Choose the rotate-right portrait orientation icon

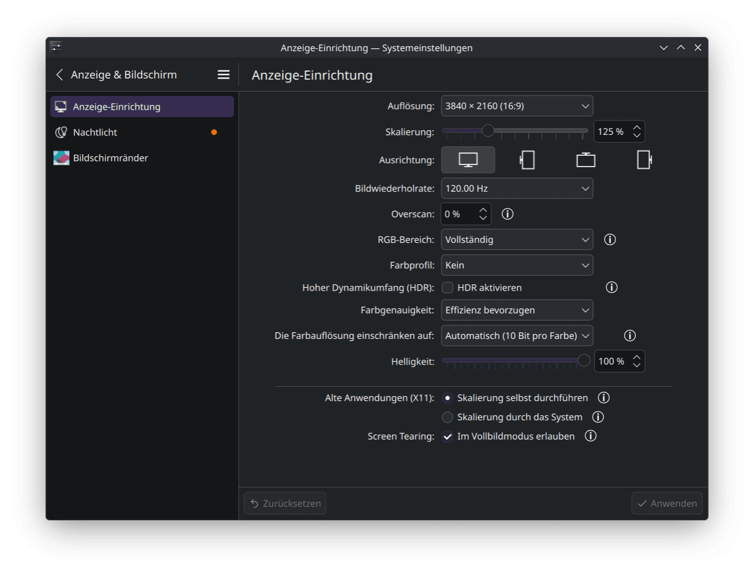tap(644, 160)
